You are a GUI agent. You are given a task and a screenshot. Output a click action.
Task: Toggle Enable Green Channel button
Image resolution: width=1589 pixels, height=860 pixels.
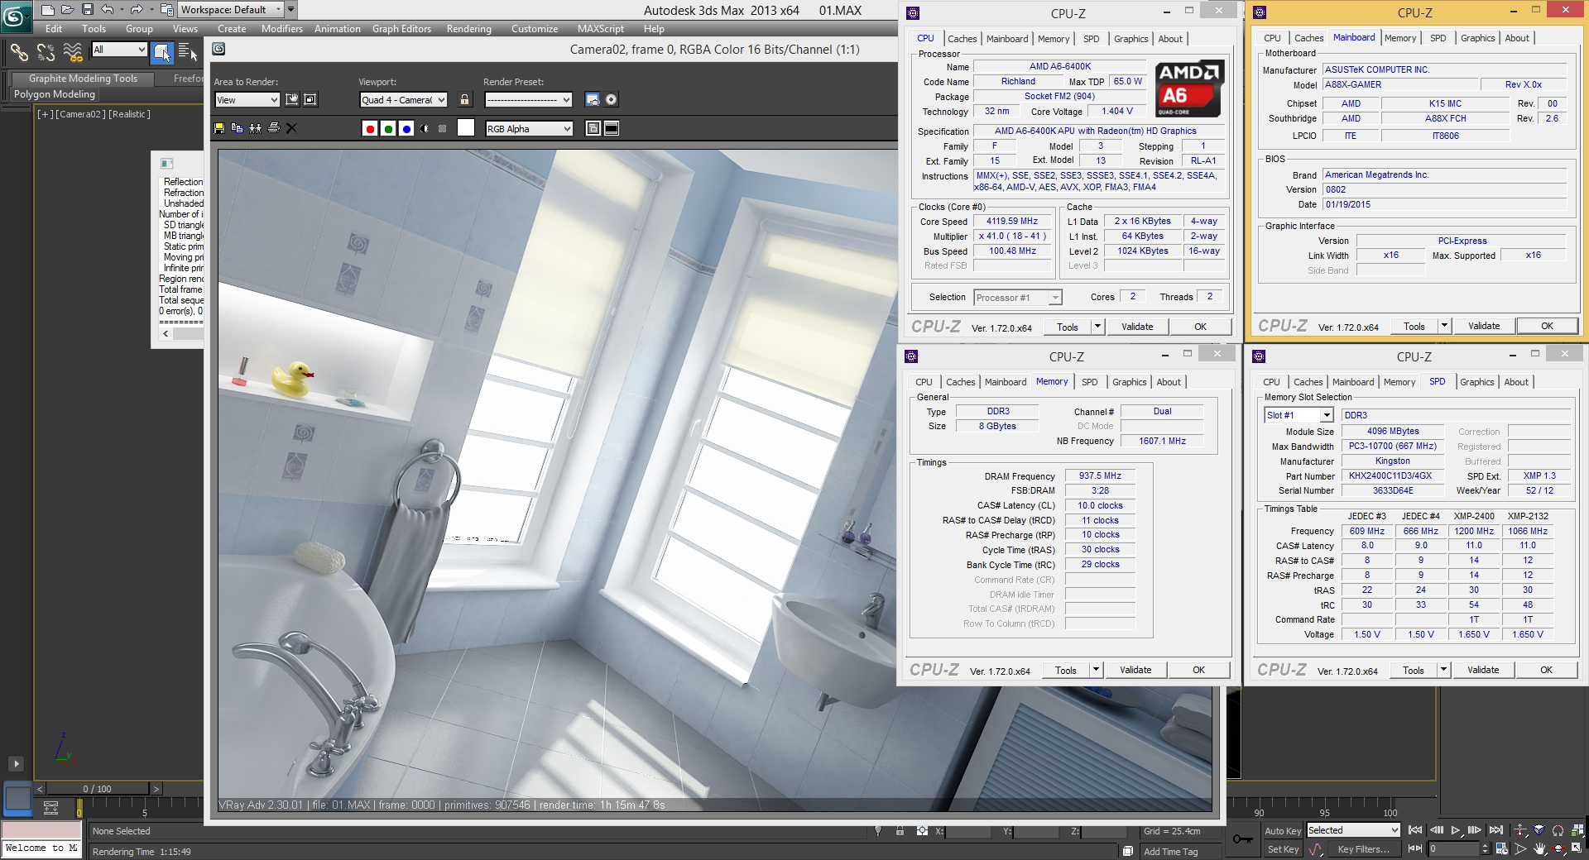pos(388,128)
